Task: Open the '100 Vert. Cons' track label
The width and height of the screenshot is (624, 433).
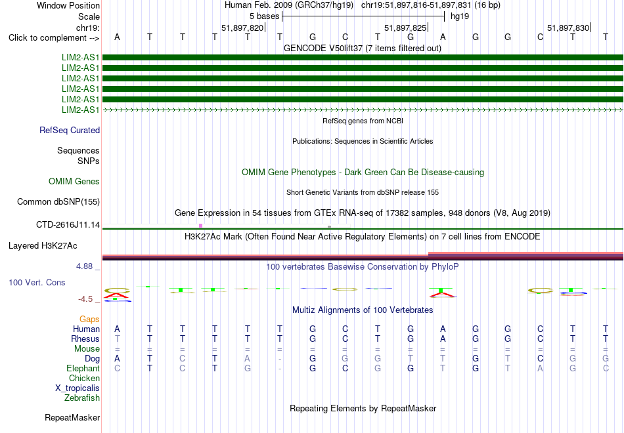Action: click(x=37, y=282)
